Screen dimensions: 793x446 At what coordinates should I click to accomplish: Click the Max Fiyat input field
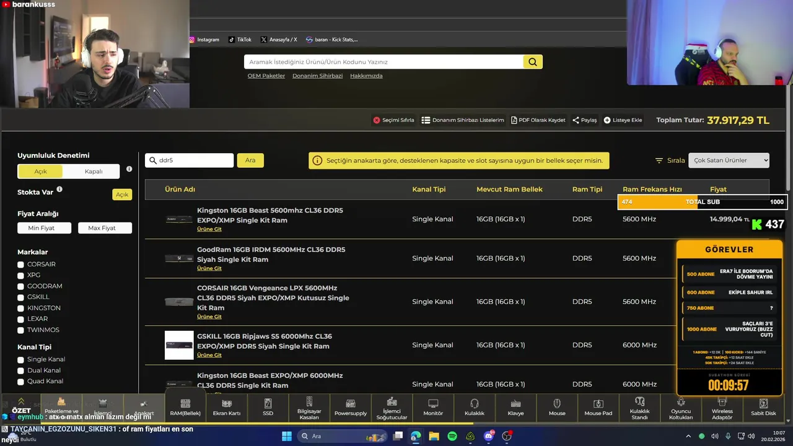tap(105, 228)
